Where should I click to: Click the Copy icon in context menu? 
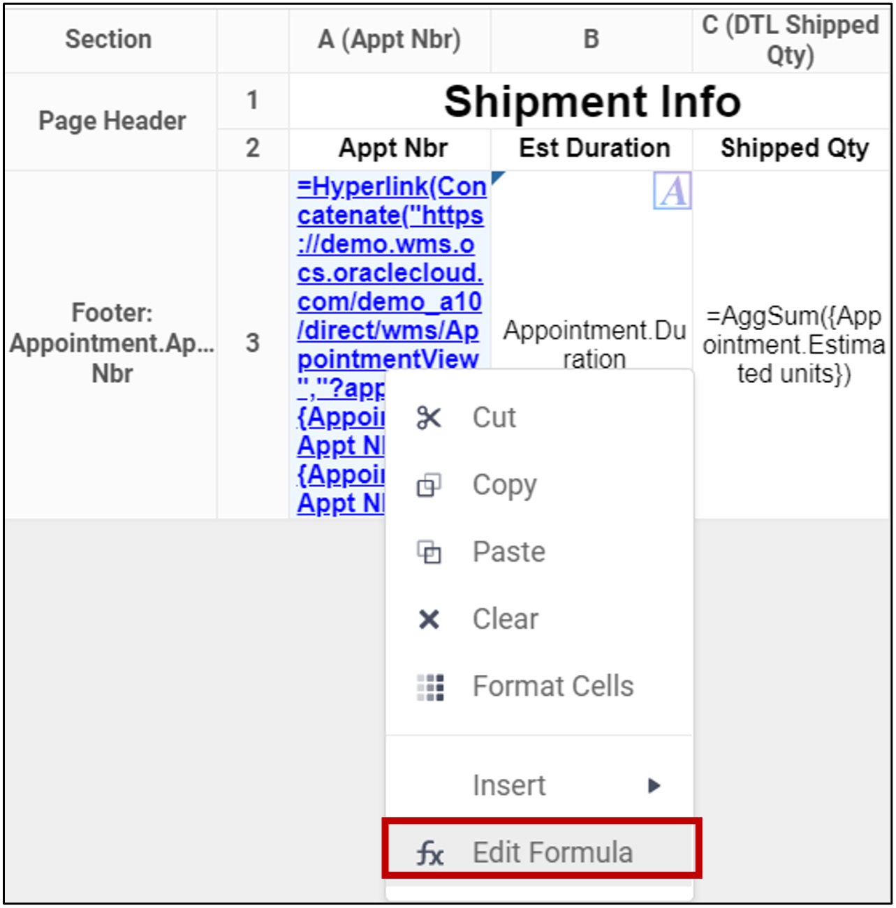pos(428,484)
